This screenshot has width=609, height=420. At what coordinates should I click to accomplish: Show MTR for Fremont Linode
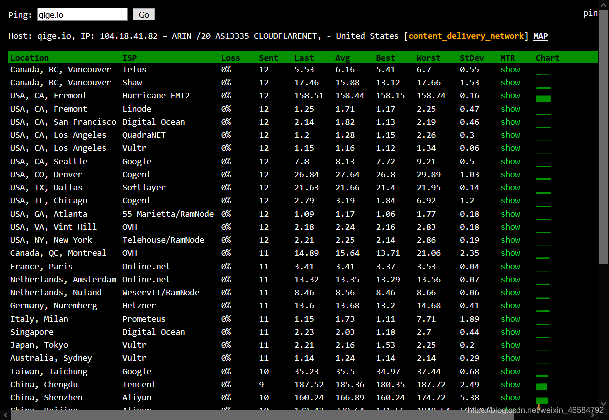pyautogui.click(x=510, y=109)
